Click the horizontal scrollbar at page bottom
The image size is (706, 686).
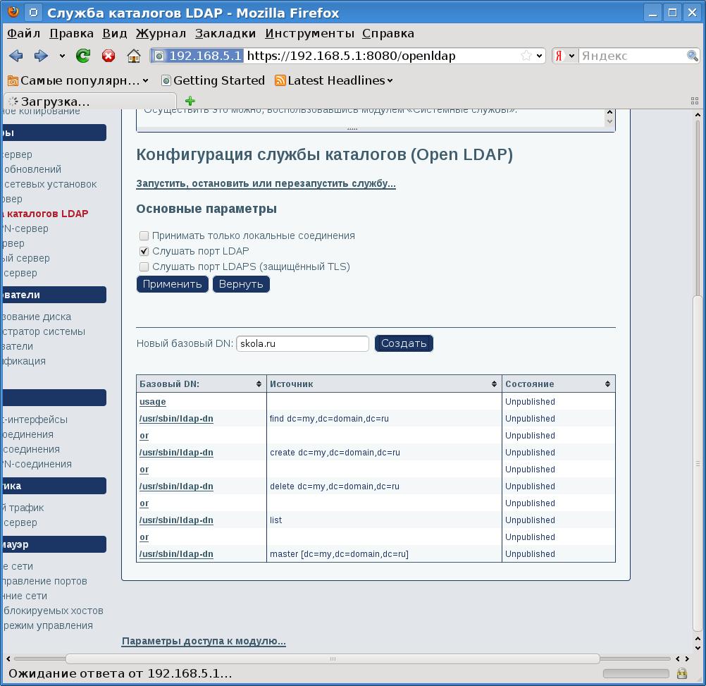(x=333, y=659)
